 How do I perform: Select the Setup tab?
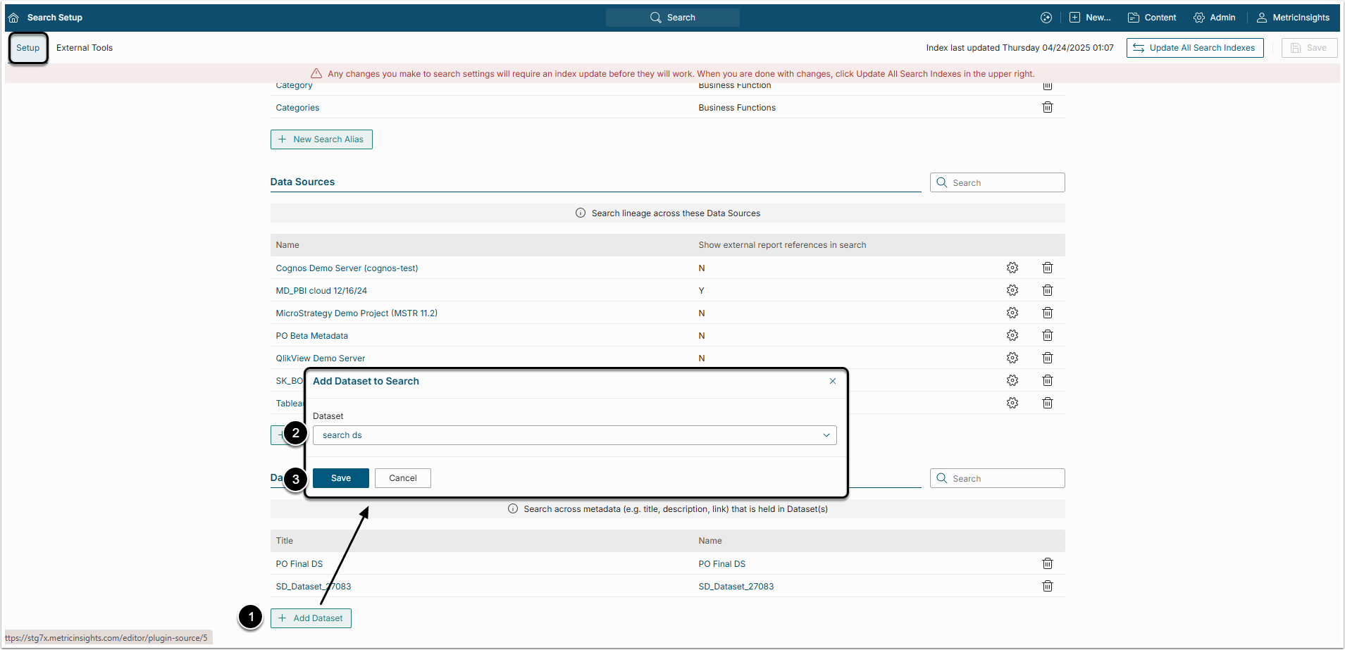[28, 48]
